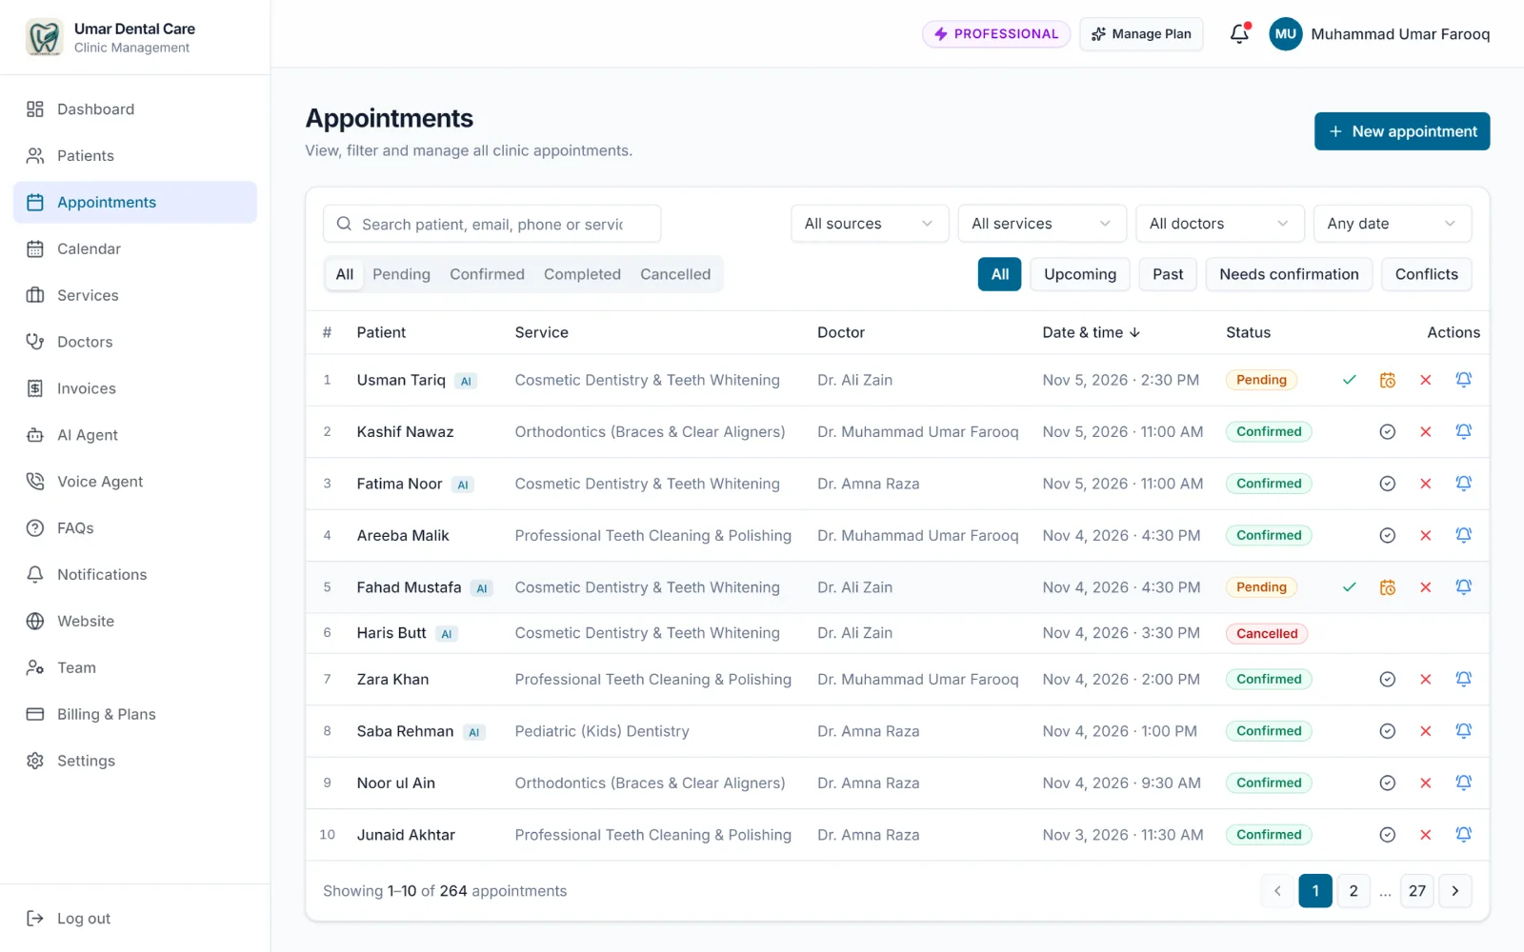Click the MU user avatar
The height and width of the screenshot is (952, 1524).
(1286, 34)
